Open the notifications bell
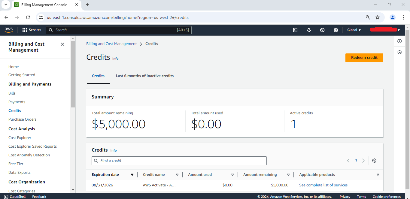Image resolution: width=410 pixels, height=199 pixels. pyautogui.click(x=309, y=30)
